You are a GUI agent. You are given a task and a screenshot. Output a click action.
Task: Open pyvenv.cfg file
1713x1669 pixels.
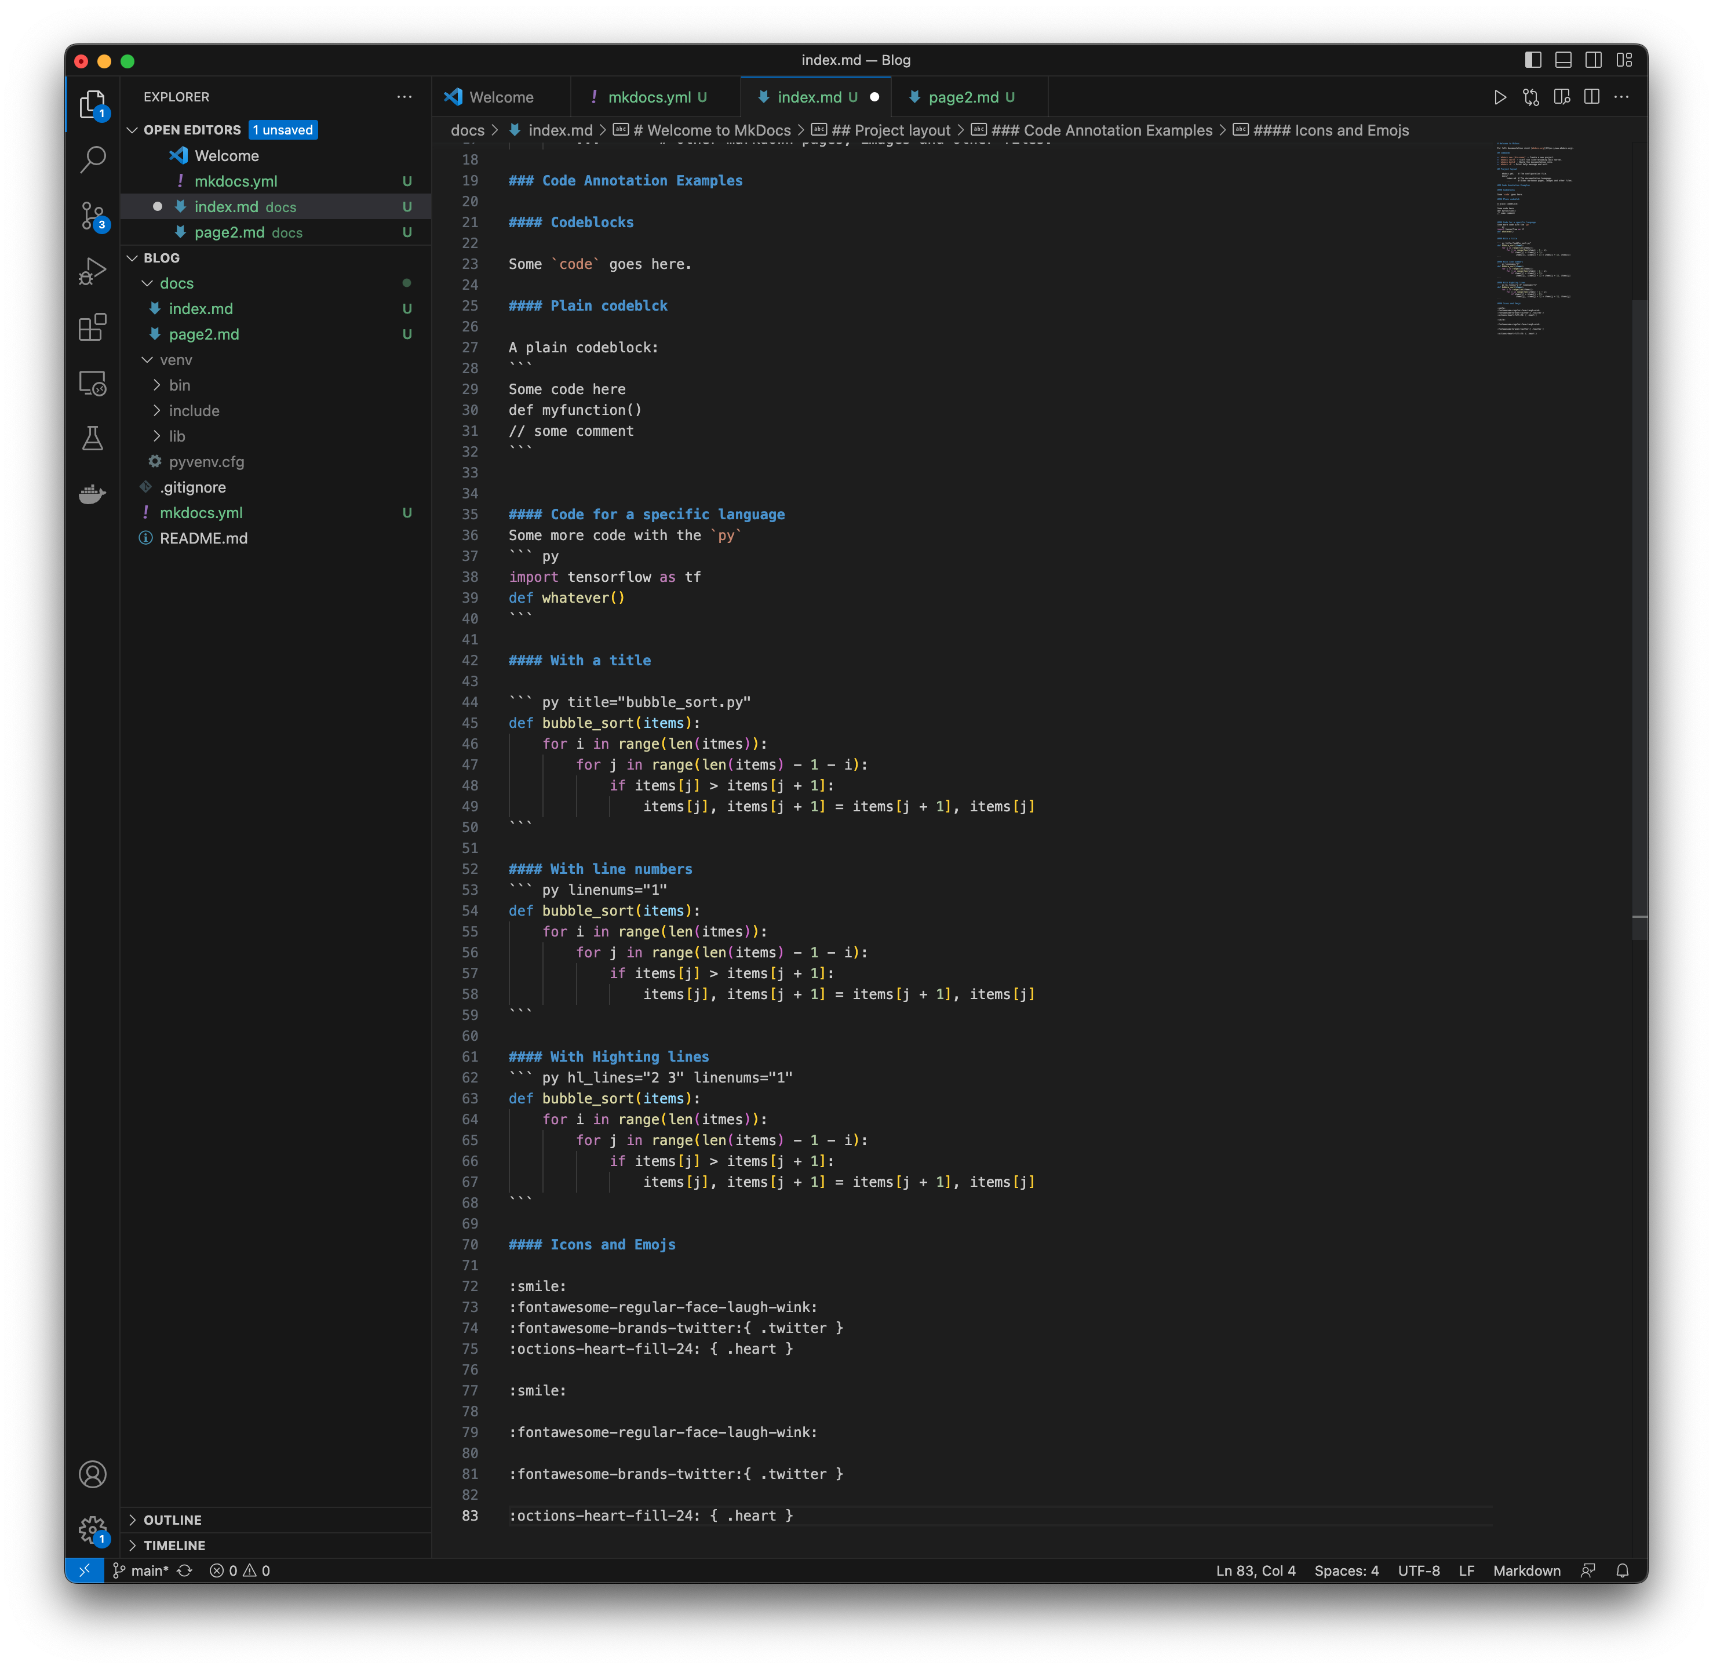click(276, 461)
